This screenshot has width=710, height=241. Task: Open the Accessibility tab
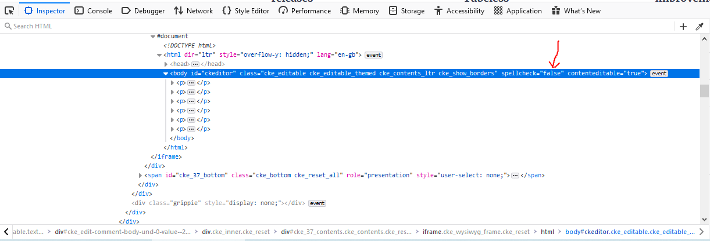459,10
